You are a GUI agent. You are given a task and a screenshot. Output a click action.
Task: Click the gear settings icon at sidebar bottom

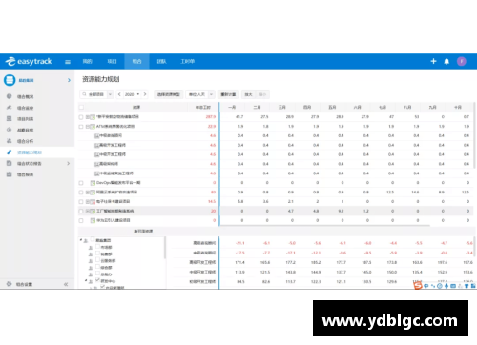(x=9, y=284)
